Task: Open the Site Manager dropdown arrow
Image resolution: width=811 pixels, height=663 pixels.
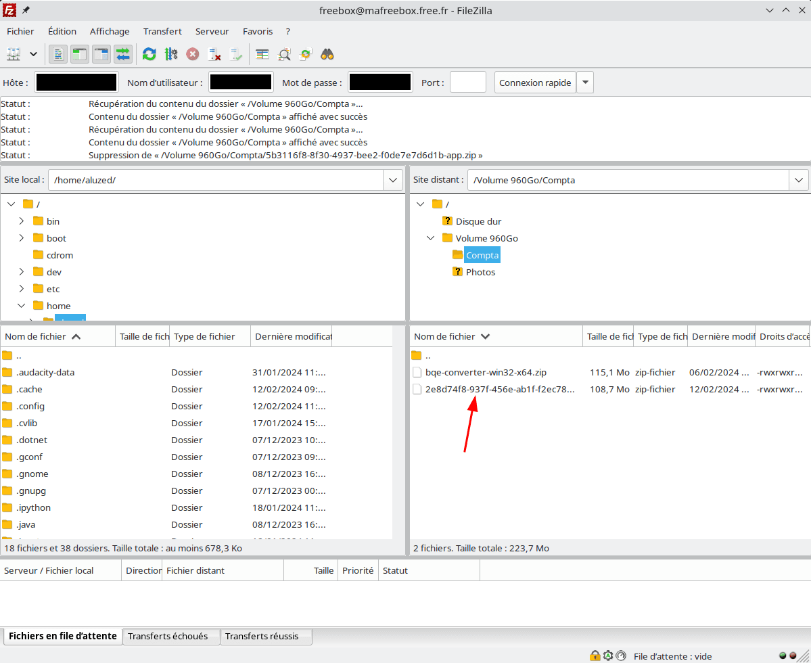Action: (34, 54)
